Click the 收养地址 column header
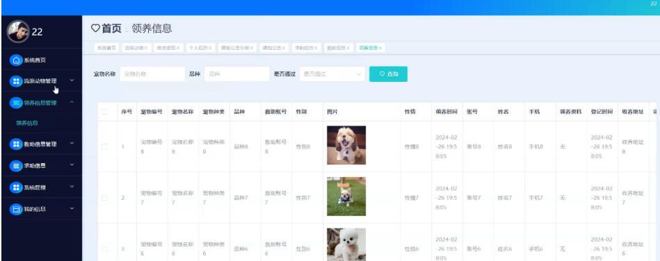Viewport: 660px width, 261px height. coord(633,112)
